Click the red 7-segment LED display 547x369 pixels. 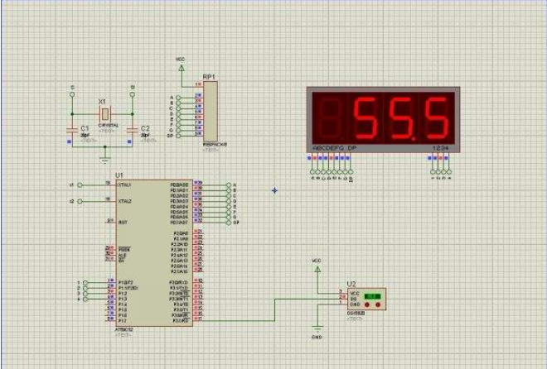(380, 118)
